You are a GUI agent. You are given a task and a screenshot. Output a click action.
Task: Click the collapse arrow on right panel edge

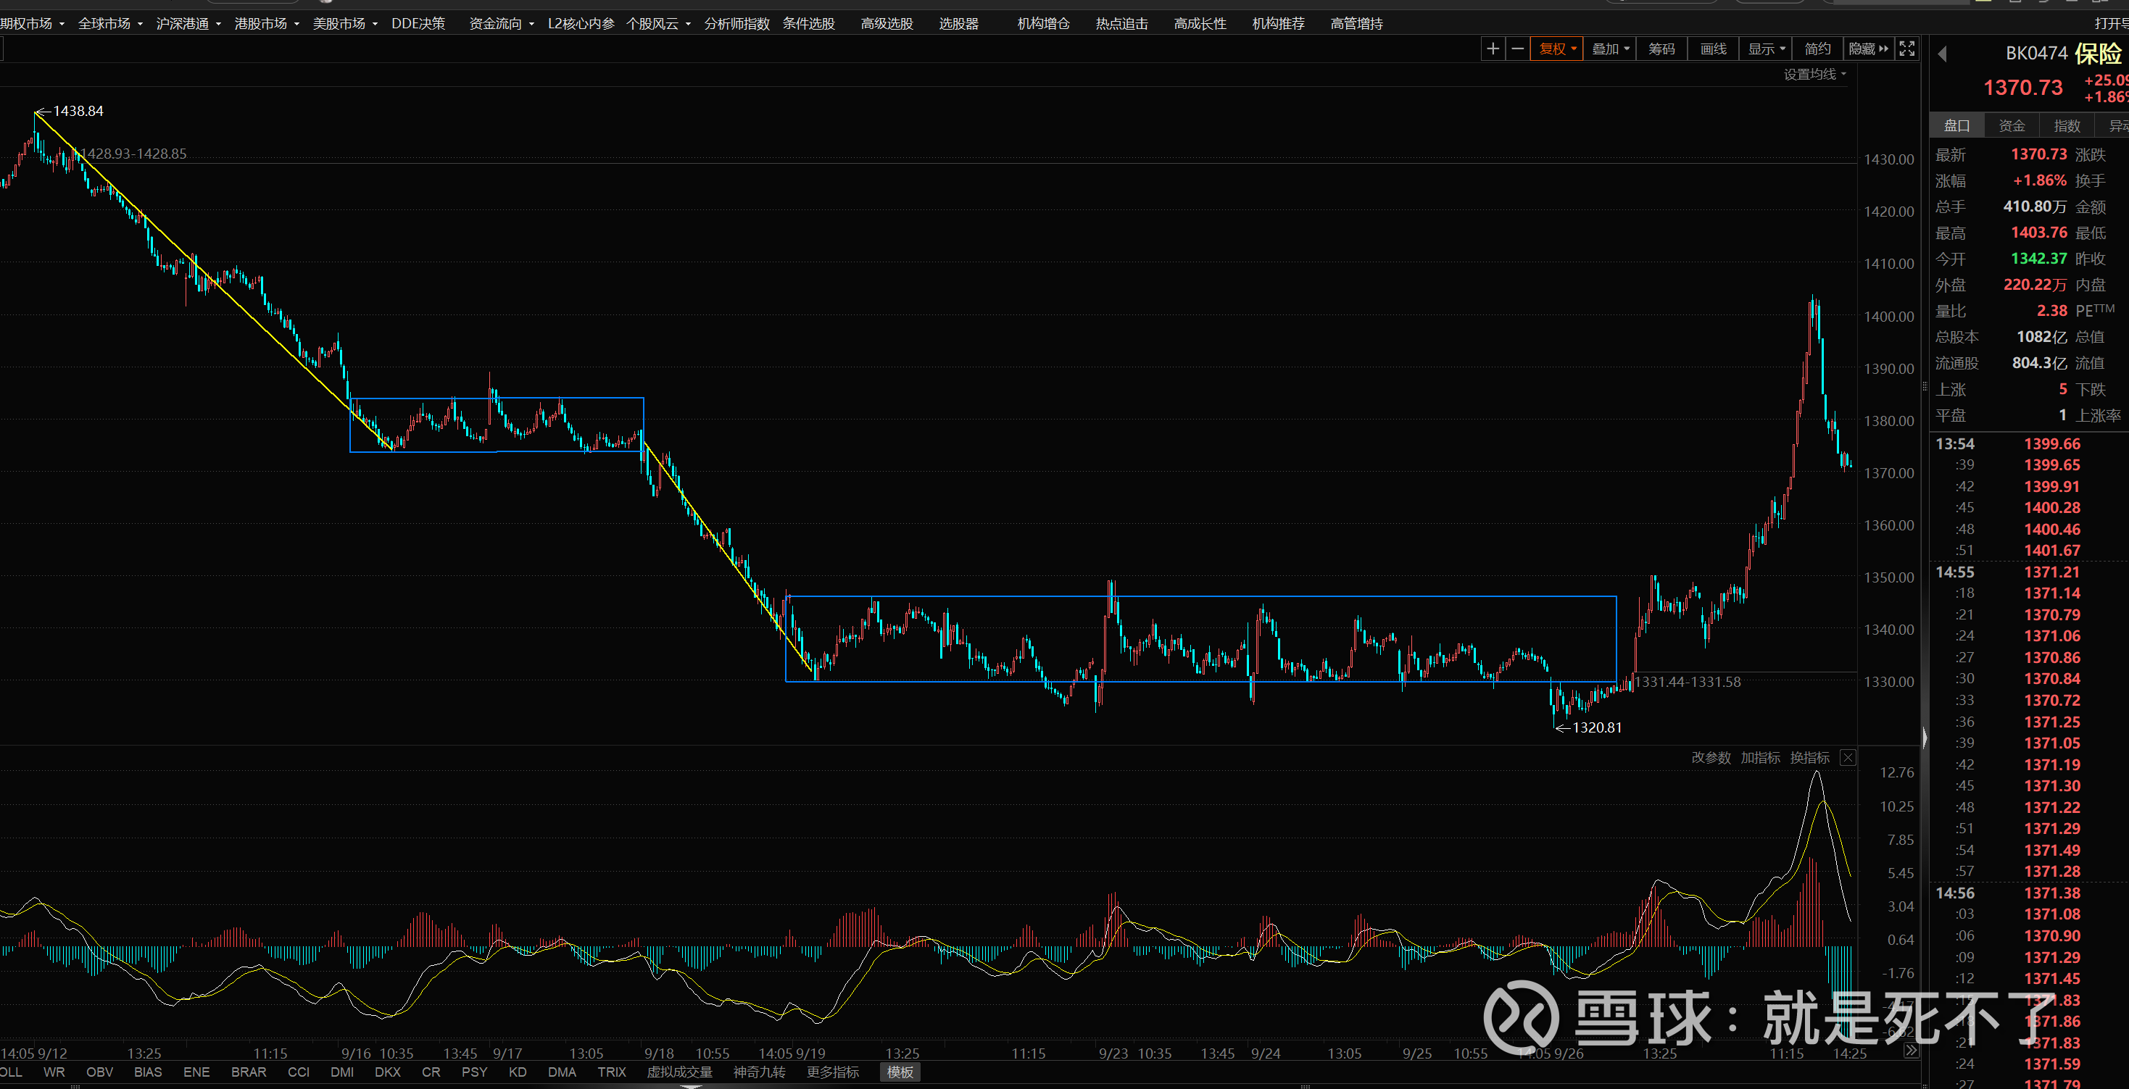click(x=1925, y=738)
